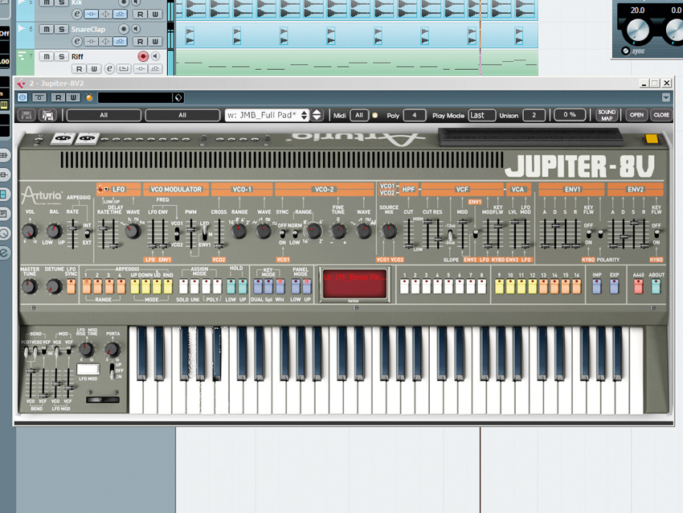Solo the Riff track
Viewport: 683px width, 513px height.
pyautogui.click(x=61, y=56)
